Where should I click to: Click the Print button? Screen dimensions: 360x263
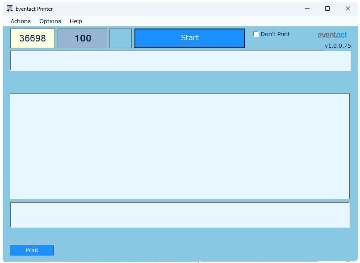coord(32,250)
